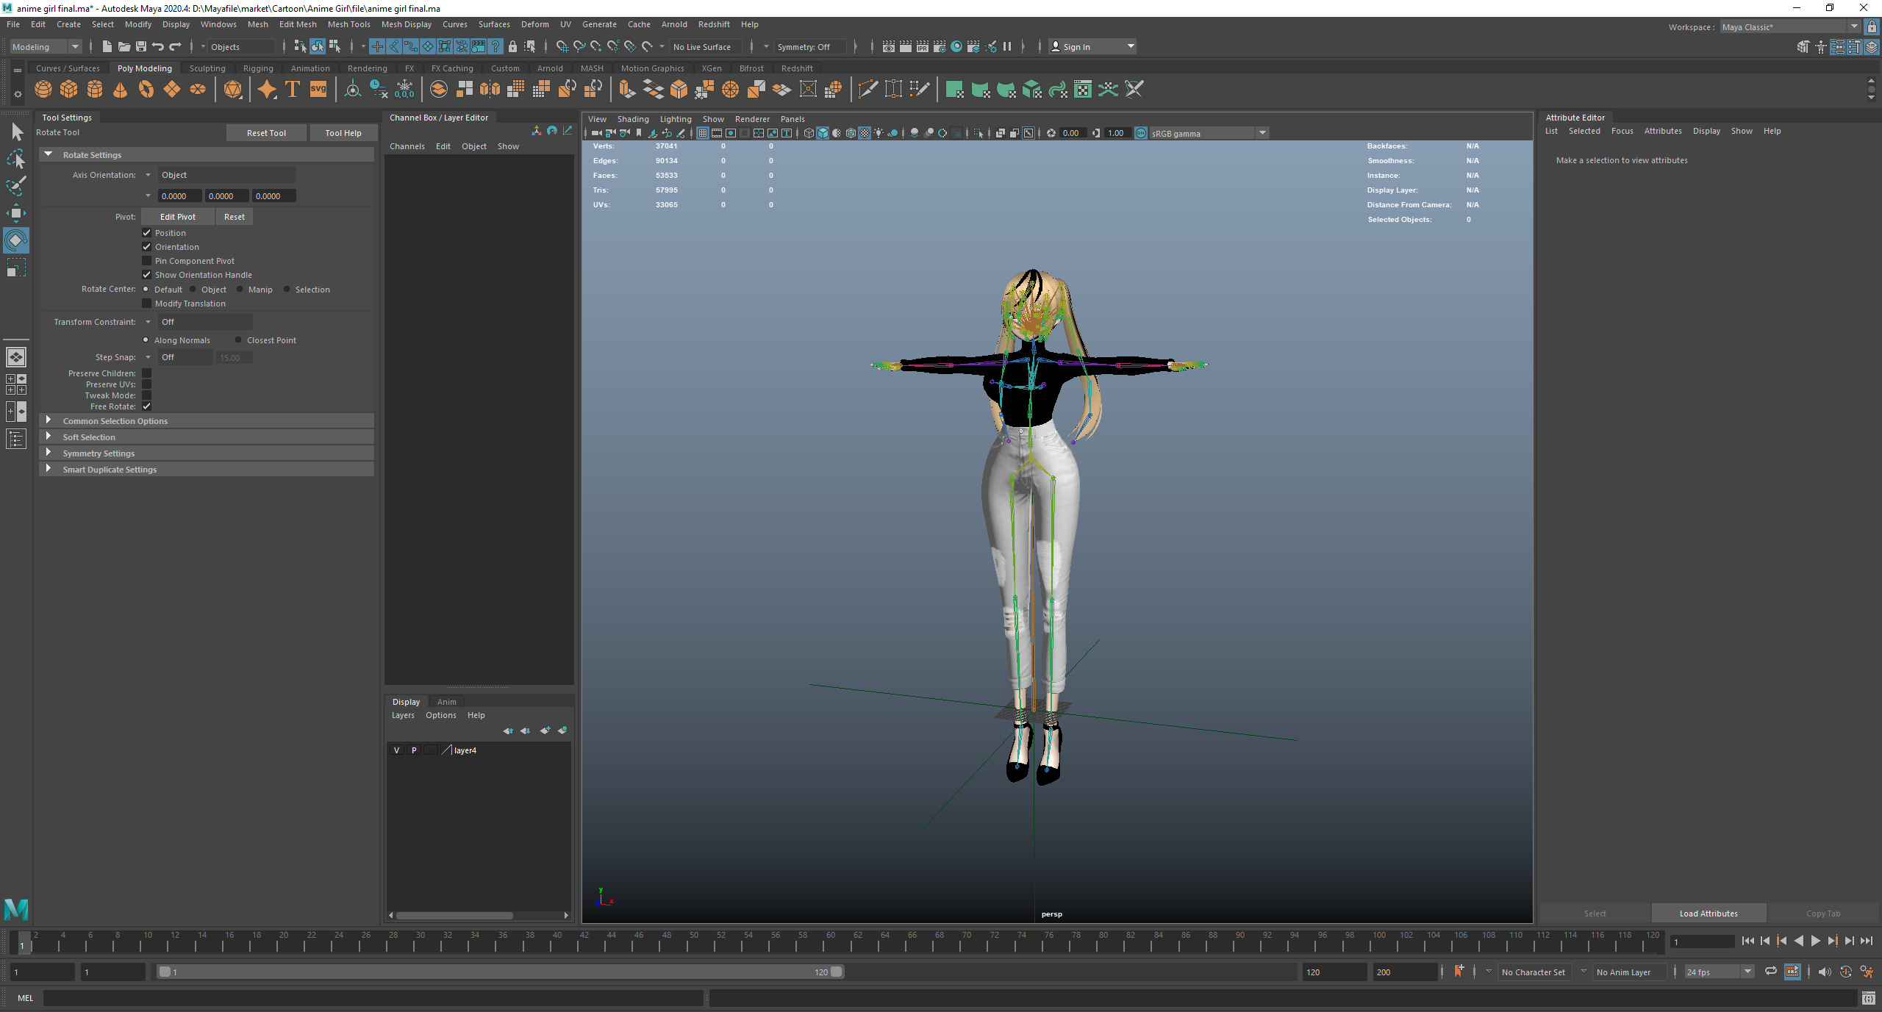Click the Redo arrow icon
The height and width of the screenshot is (1012, 1882).
(175, 46)
